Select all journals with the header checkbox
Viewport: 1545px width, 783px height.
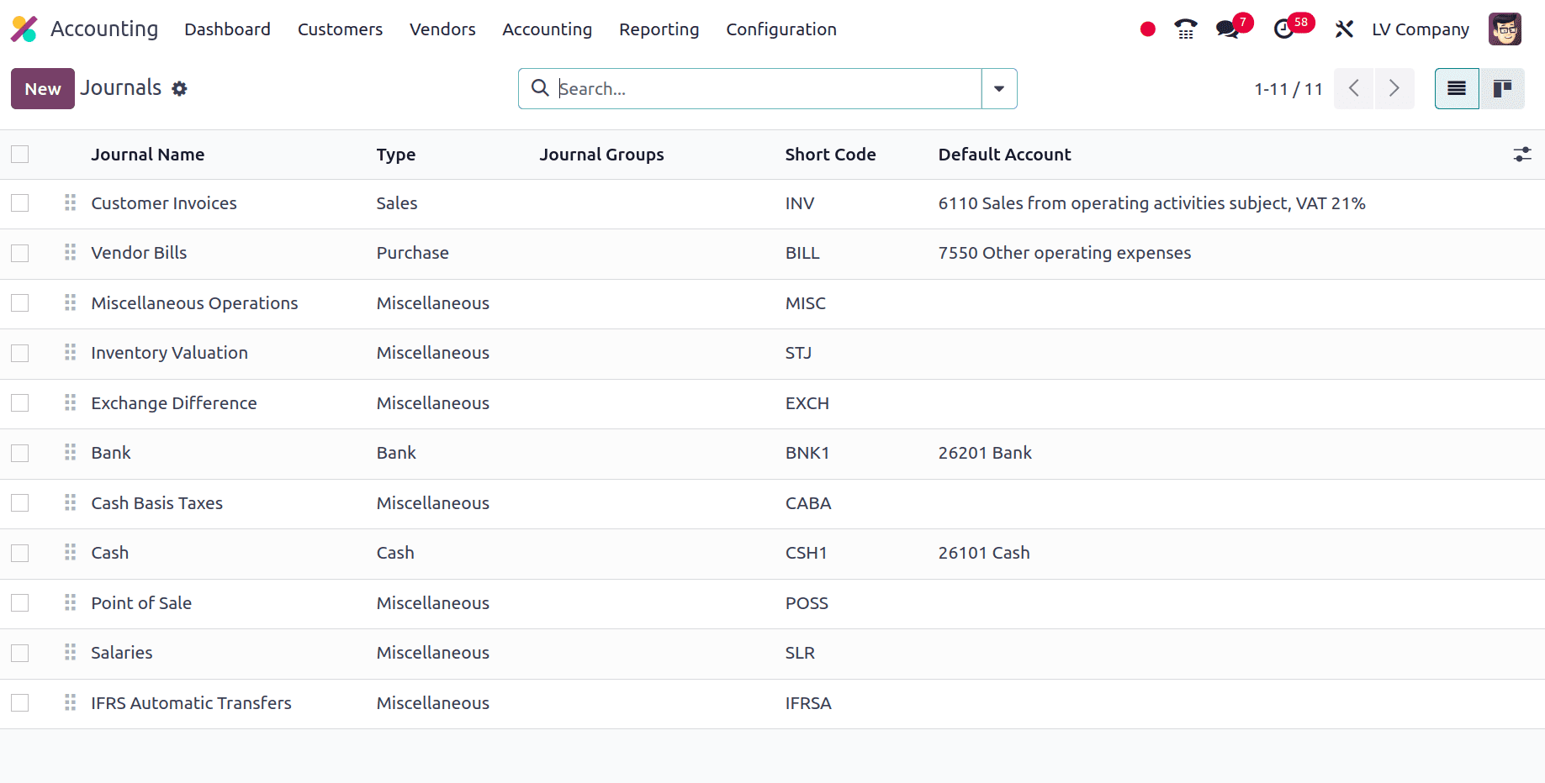20,155
